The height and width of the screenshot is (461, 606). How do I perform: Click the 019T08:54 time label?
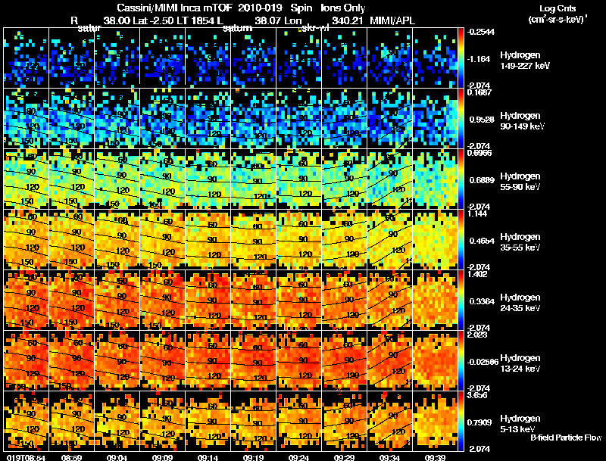point(27,458)
